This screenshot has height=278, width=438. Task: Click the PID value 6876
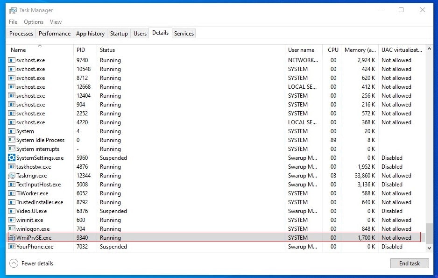point(82,211)
